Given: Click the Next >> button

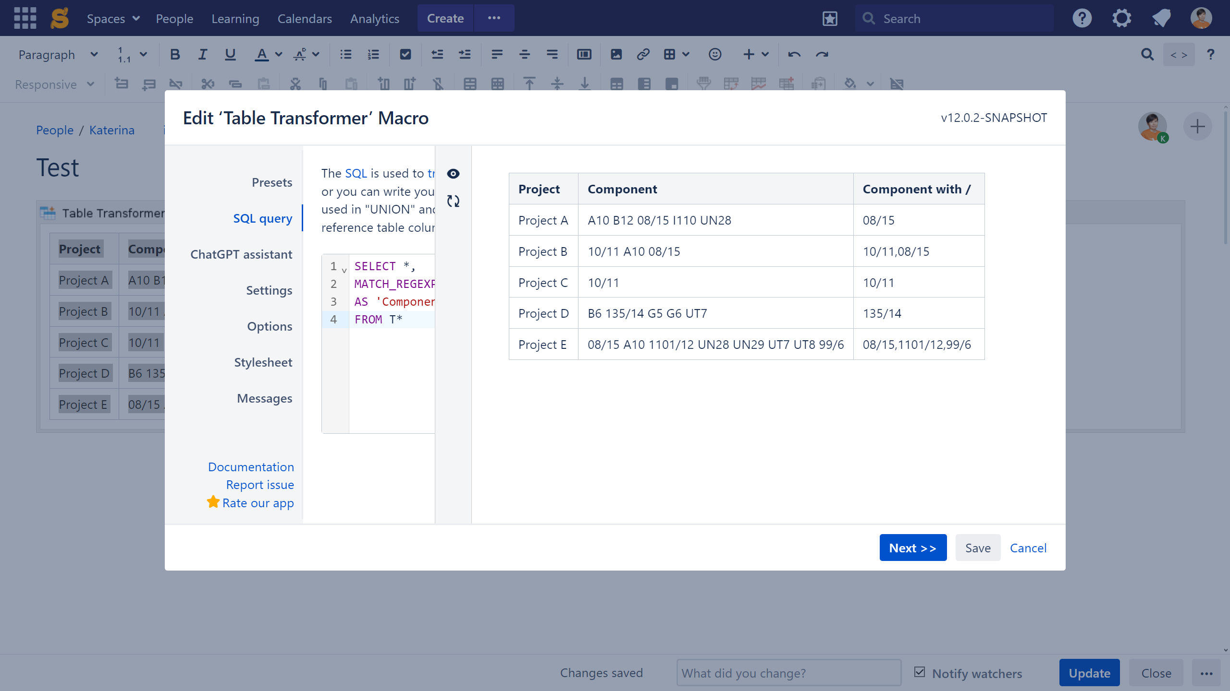Looking at the screenshot, I should click(x=912, y=548).
